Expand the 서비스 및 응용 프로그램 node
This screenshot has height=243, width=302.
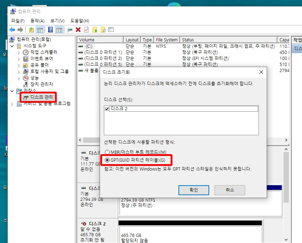point(12,104)
